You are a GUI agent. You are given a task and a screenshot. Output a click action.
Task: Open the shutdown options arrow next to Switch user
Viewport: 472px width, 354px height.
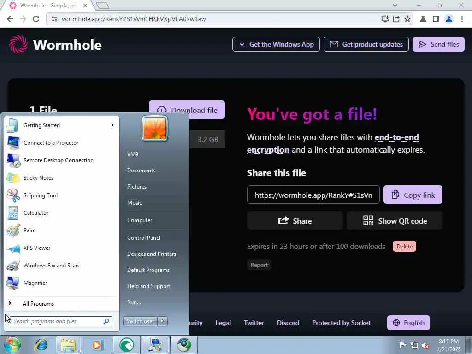point(162,321)
